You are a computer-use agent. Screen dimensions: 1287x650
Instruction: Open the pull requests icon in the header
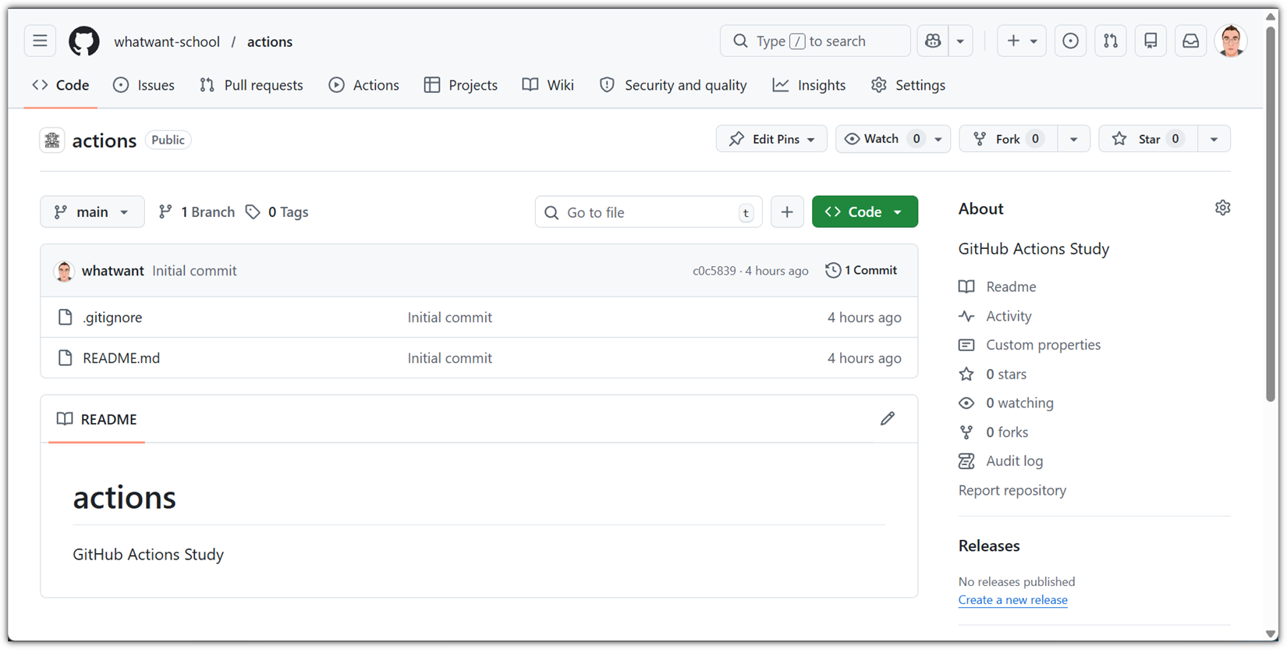(x=1111, y=41)
